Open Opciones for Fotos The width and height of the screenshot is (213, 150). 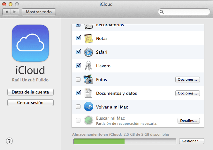pyautogui.click(x=187, y=79)
